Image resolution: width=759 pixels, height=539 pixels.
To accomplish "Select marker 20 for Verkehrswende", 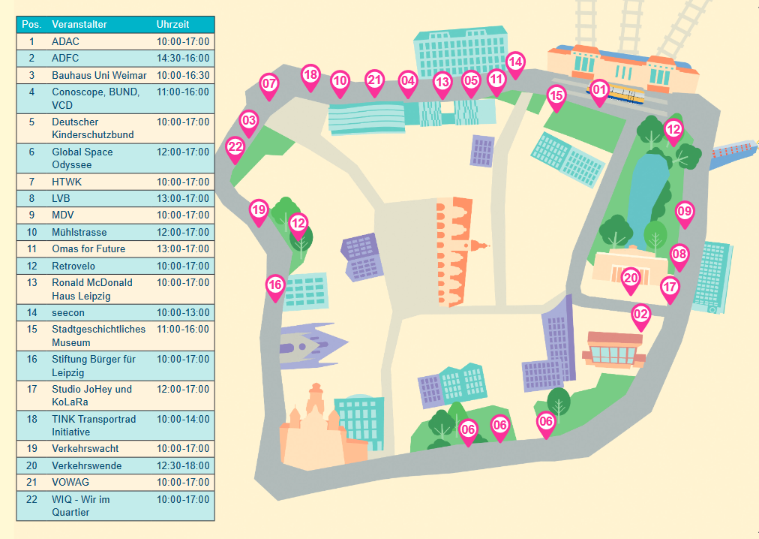I will 631,278.
